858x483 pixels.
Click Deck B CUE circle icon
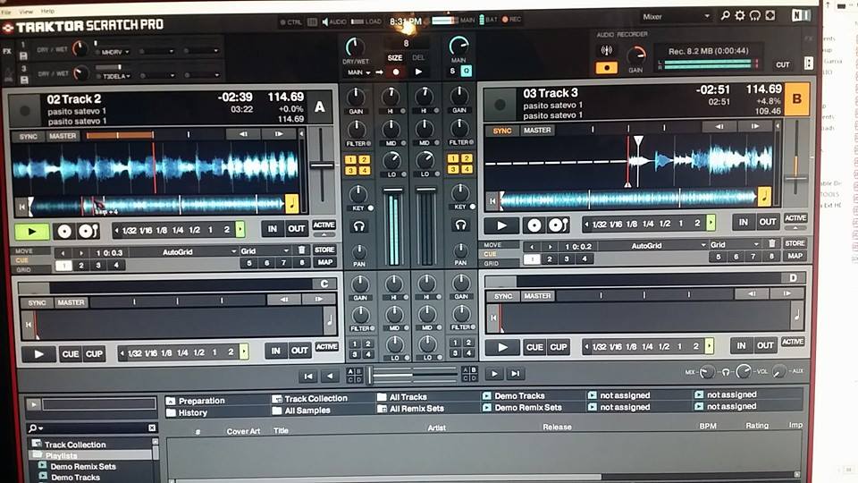(534, 225)
